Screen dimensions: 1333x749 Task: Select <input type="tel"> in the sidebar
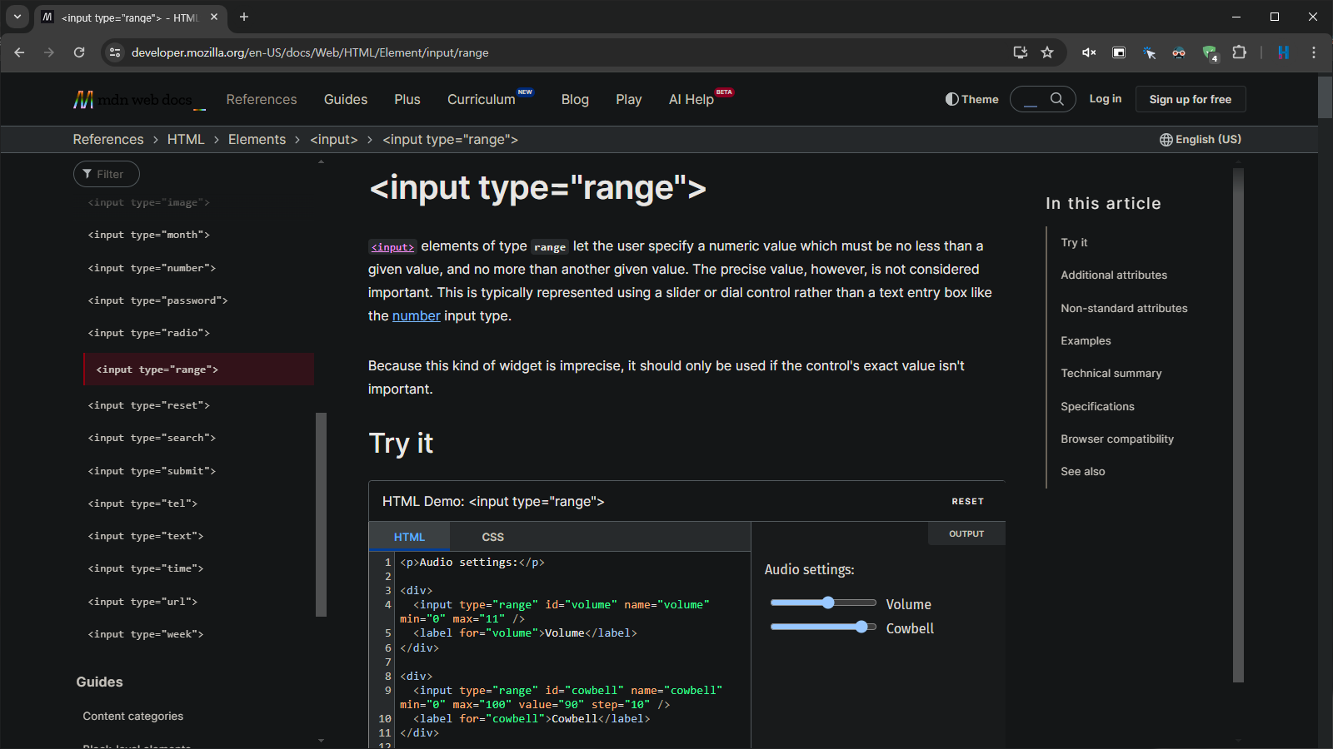tap(142, 503)
